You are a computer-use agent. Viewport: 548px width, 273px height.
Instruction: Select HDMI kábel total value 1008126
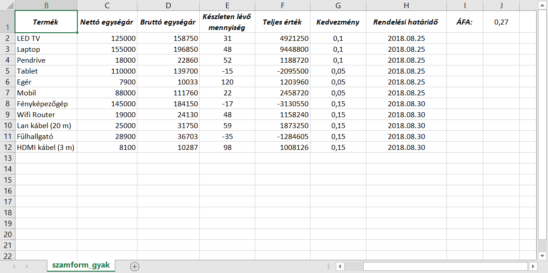(282, 147)
